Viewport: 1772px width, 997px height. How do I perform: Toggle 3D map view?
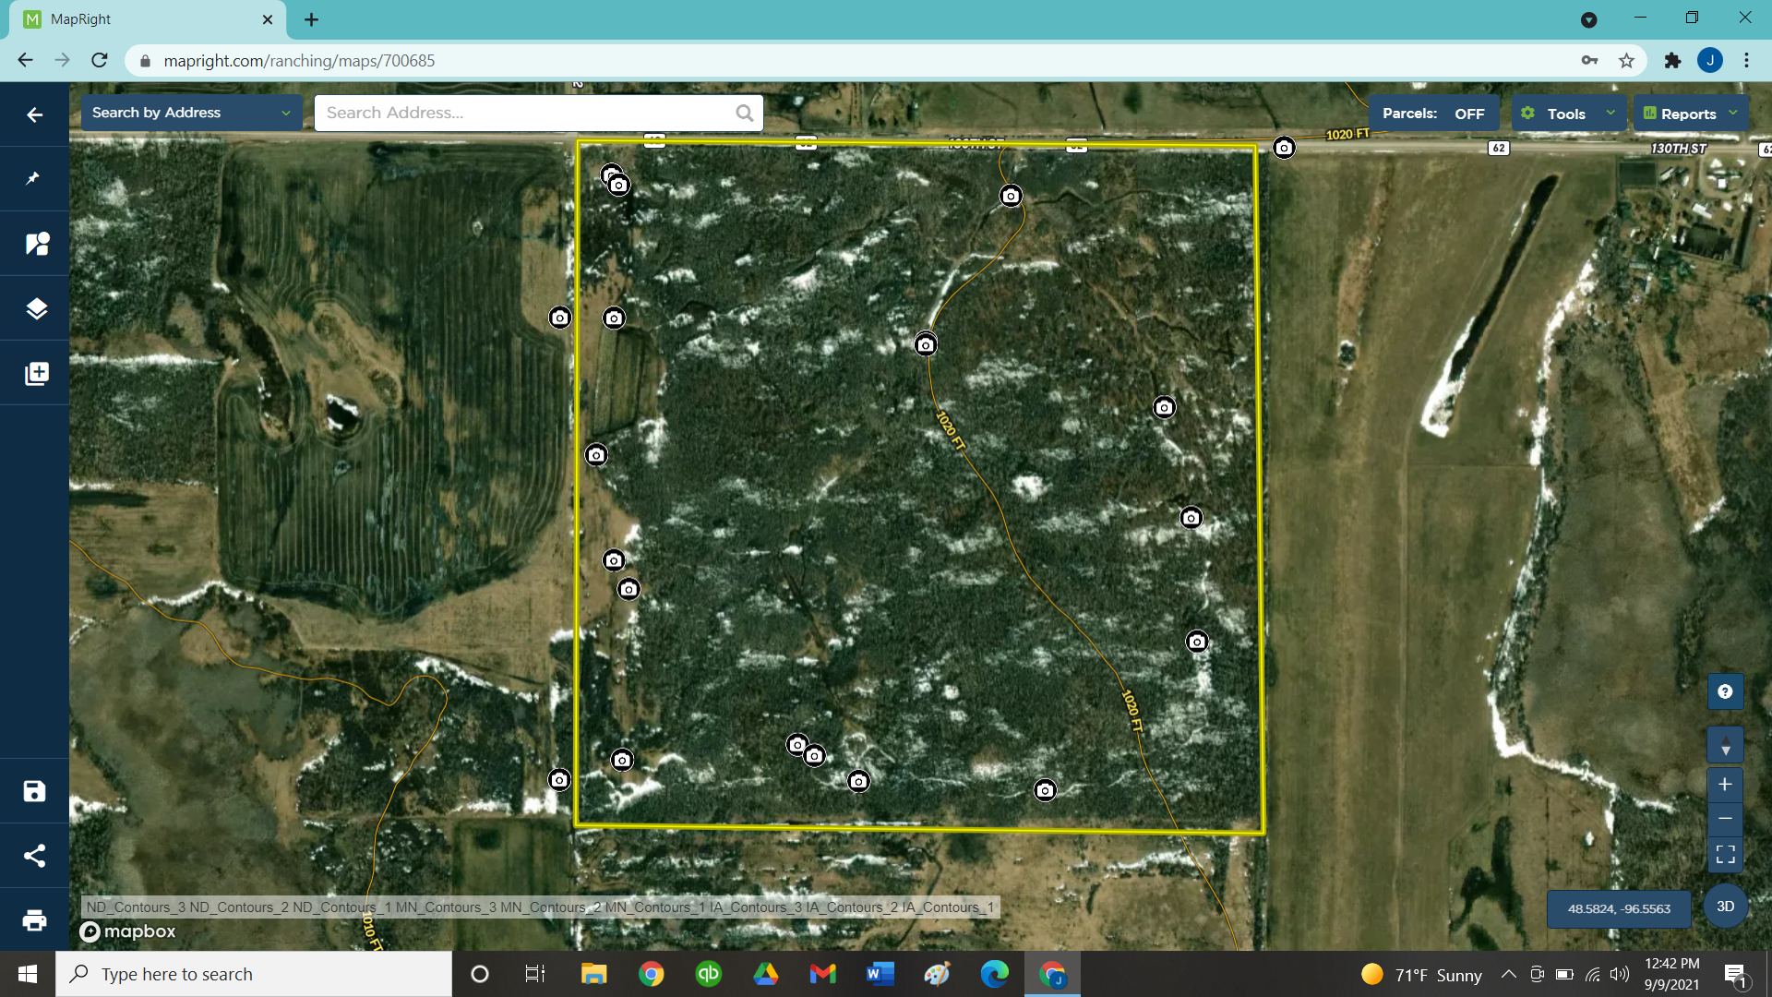(1725, 907)
